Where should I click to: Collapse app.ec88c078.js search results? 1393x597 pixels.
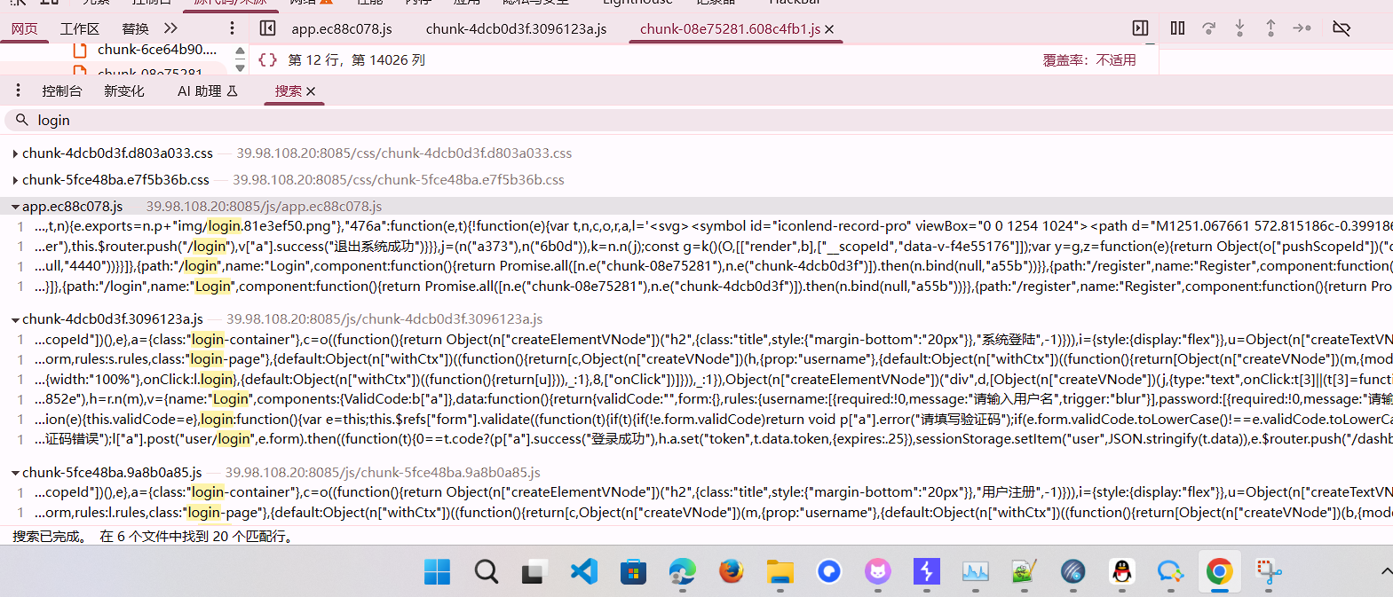[x=16, y=207]
